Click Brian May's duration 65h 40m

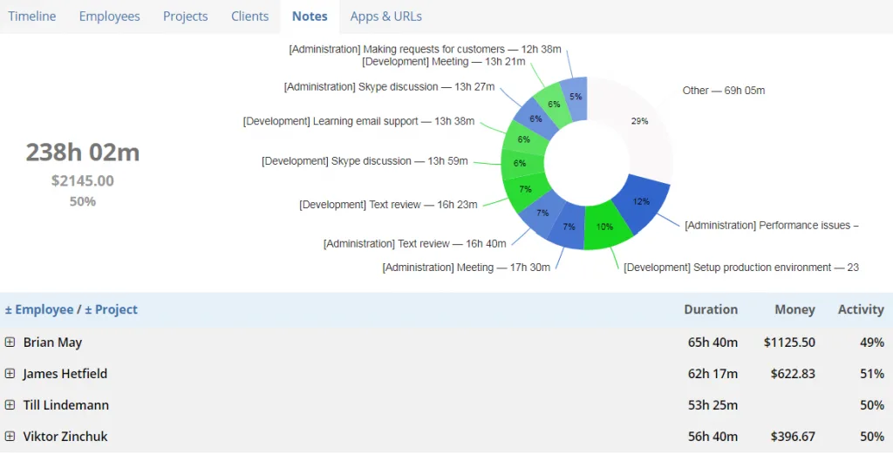[x=712, y=342]
